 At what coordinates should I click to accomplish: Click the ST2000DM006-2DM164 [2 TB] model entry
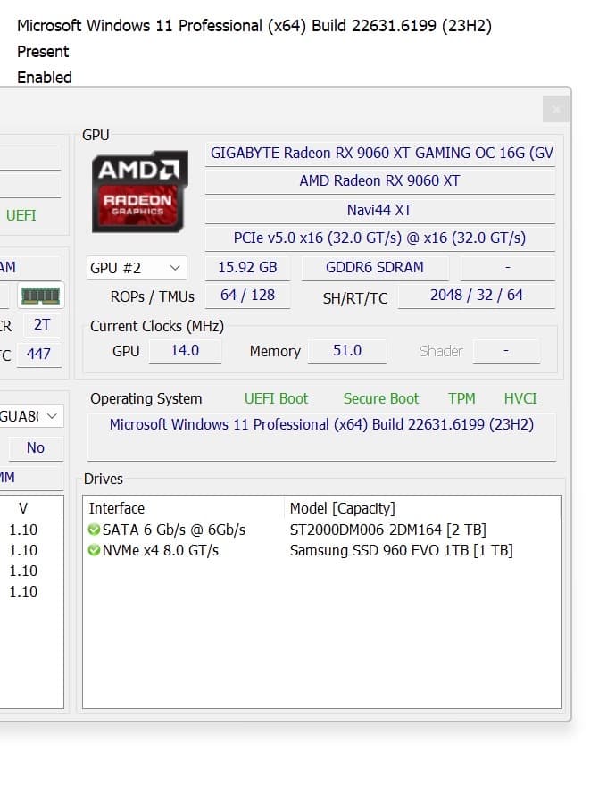pos(388,530)
